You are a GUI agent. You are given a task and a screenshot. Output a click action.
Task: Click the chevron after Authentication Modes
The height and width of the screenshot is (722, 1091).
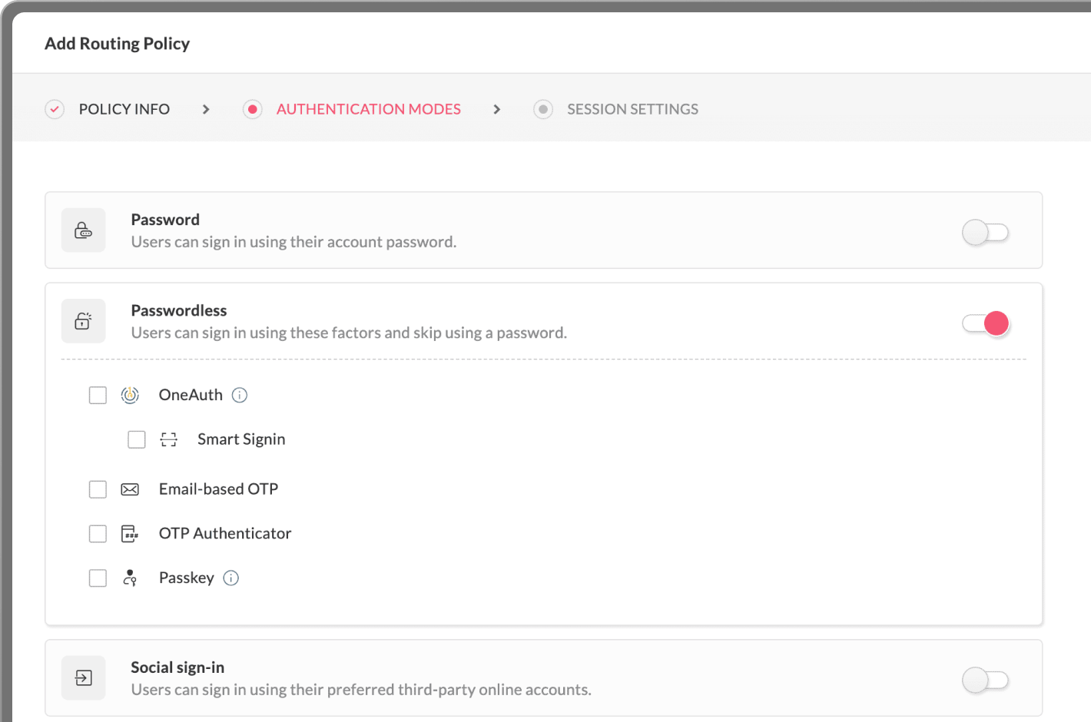click(x=497, y=109)
